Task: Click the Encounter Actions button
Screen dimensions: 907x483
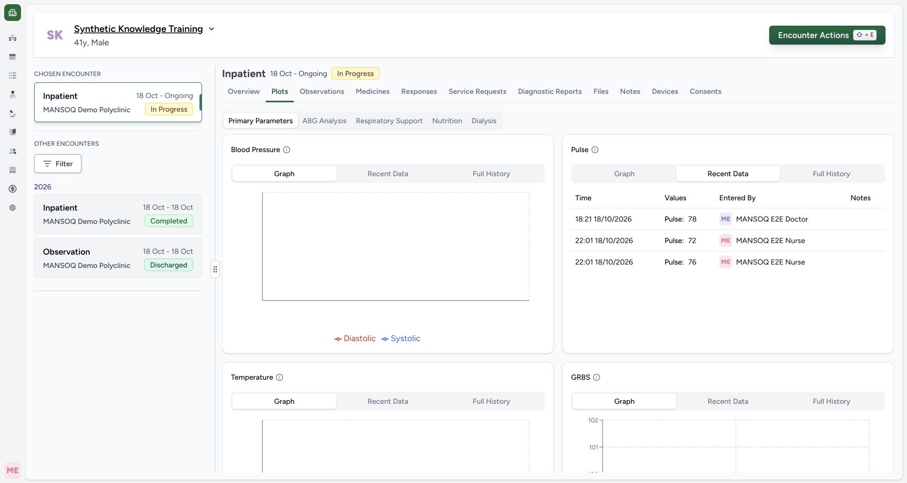Action: [827, 35]
